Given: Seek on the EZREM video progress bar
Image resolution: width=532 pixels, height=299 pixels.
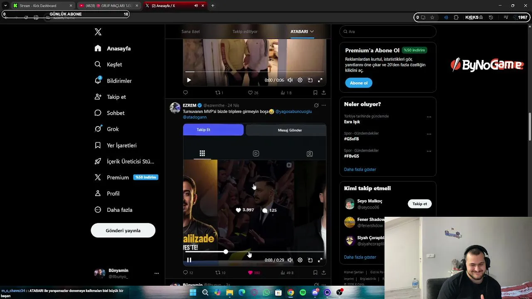Looking at the screenshot, I should pos(254,252).
